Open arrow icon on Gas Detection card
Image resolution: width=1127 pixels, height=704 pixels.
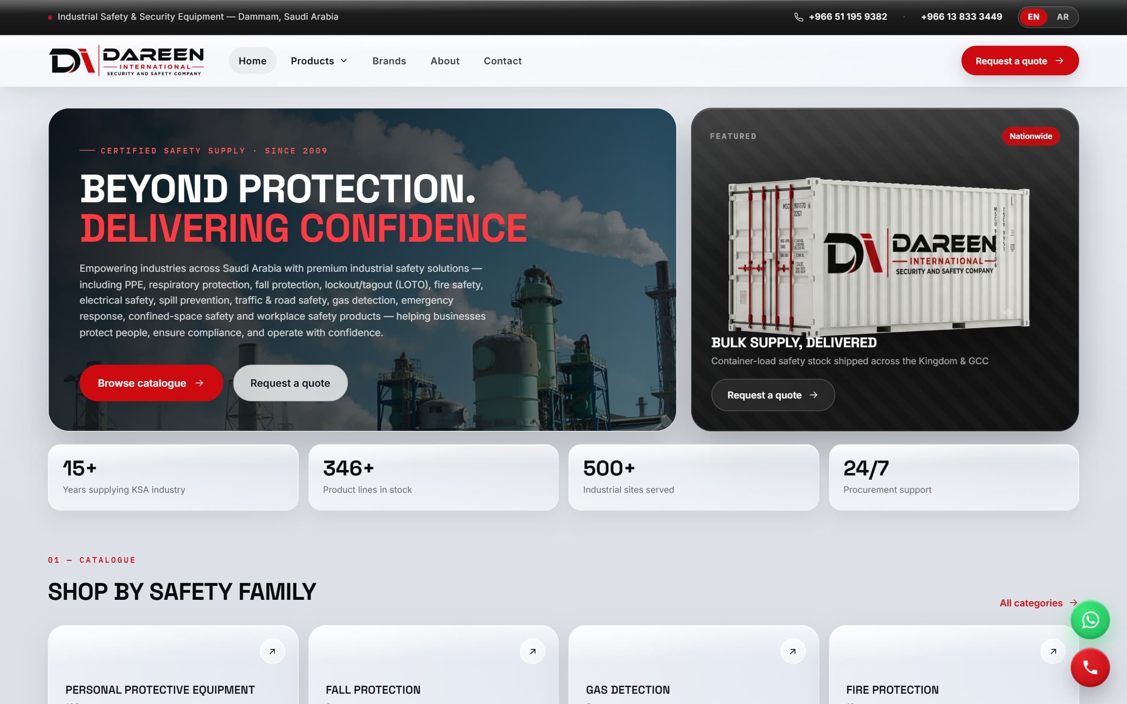click(793, 651)
